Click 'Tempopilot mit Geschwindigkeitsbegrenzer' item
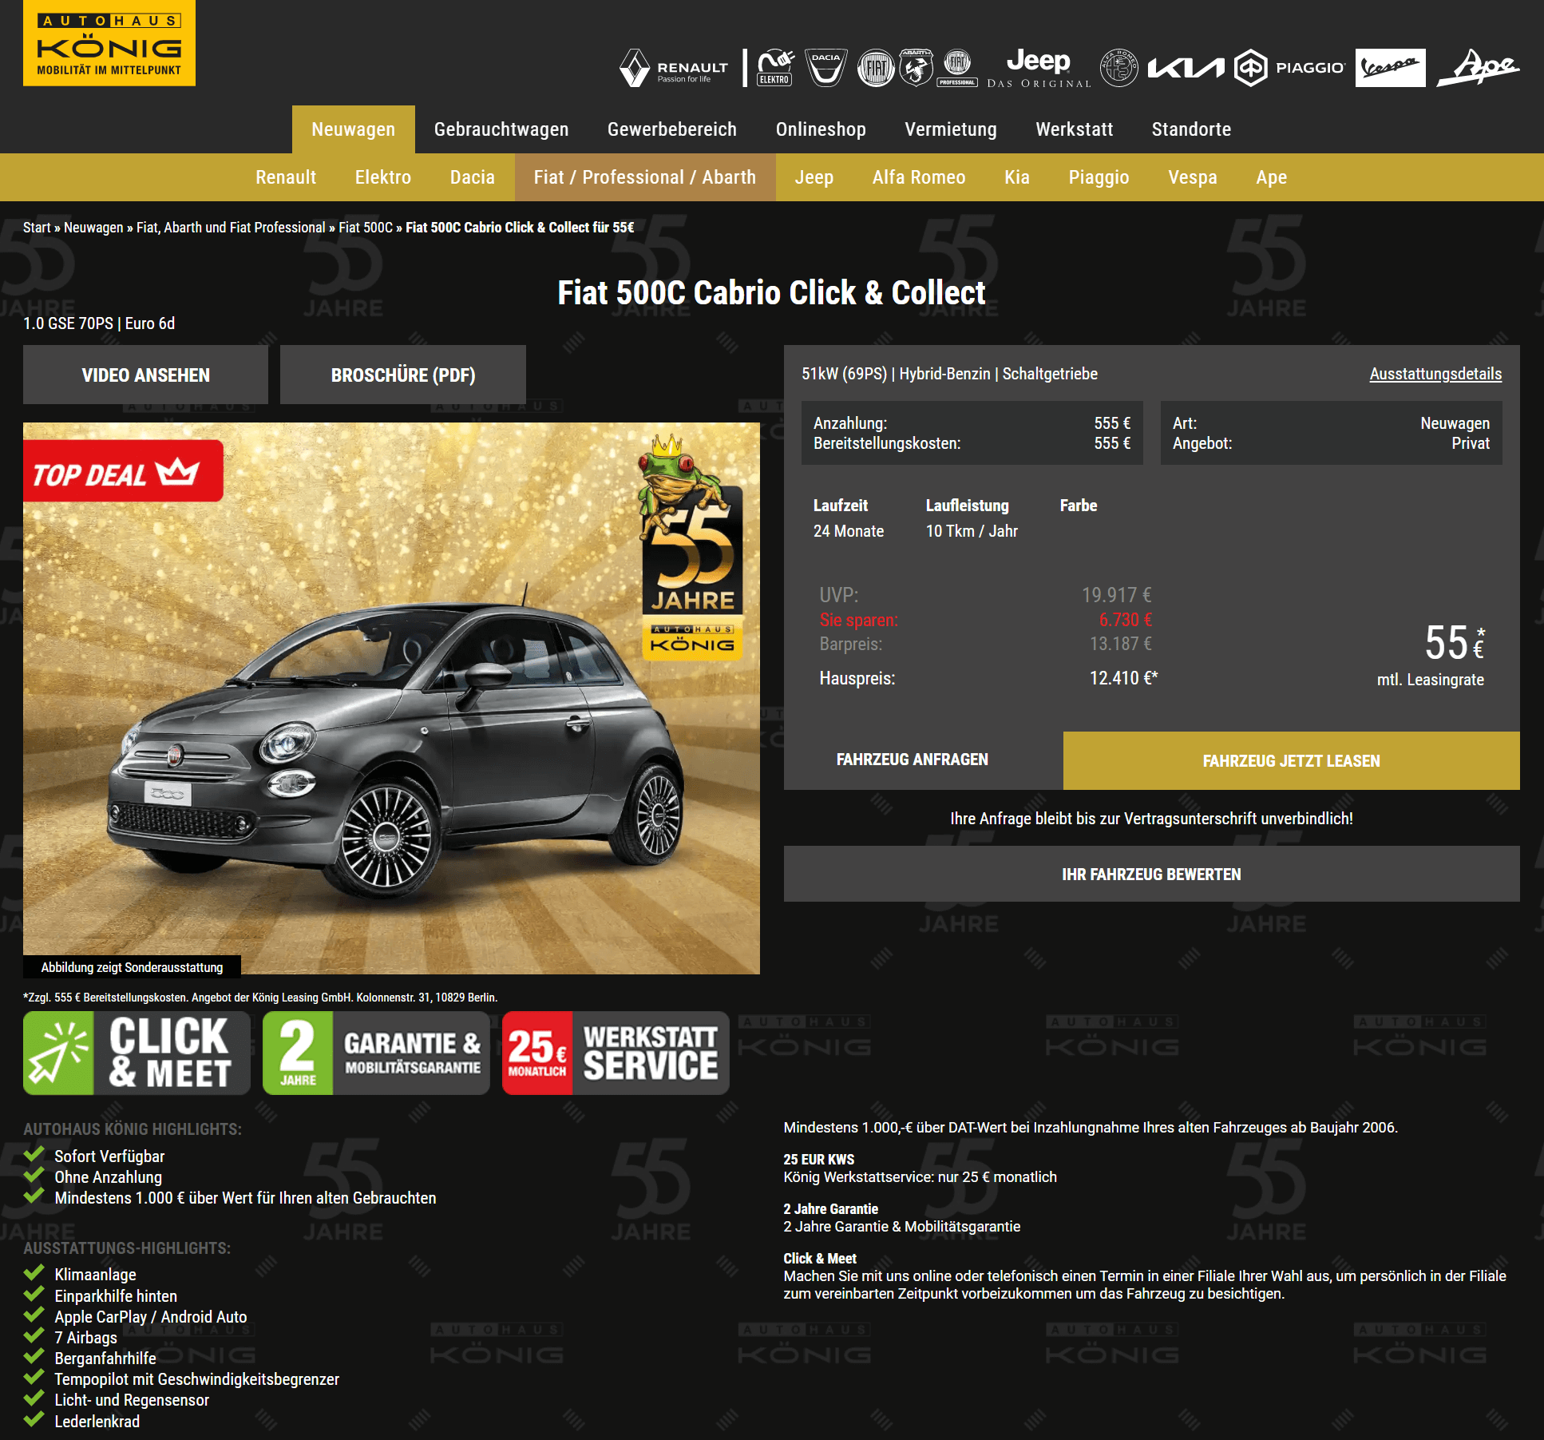This screenshot has height=1440, width=1544. [197, 1379]
